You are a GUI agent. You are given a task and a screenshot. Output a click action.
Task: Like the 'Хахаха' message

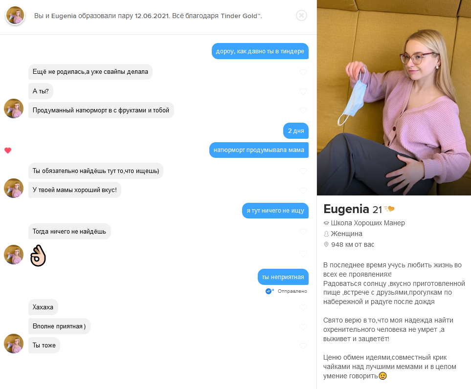303,307
